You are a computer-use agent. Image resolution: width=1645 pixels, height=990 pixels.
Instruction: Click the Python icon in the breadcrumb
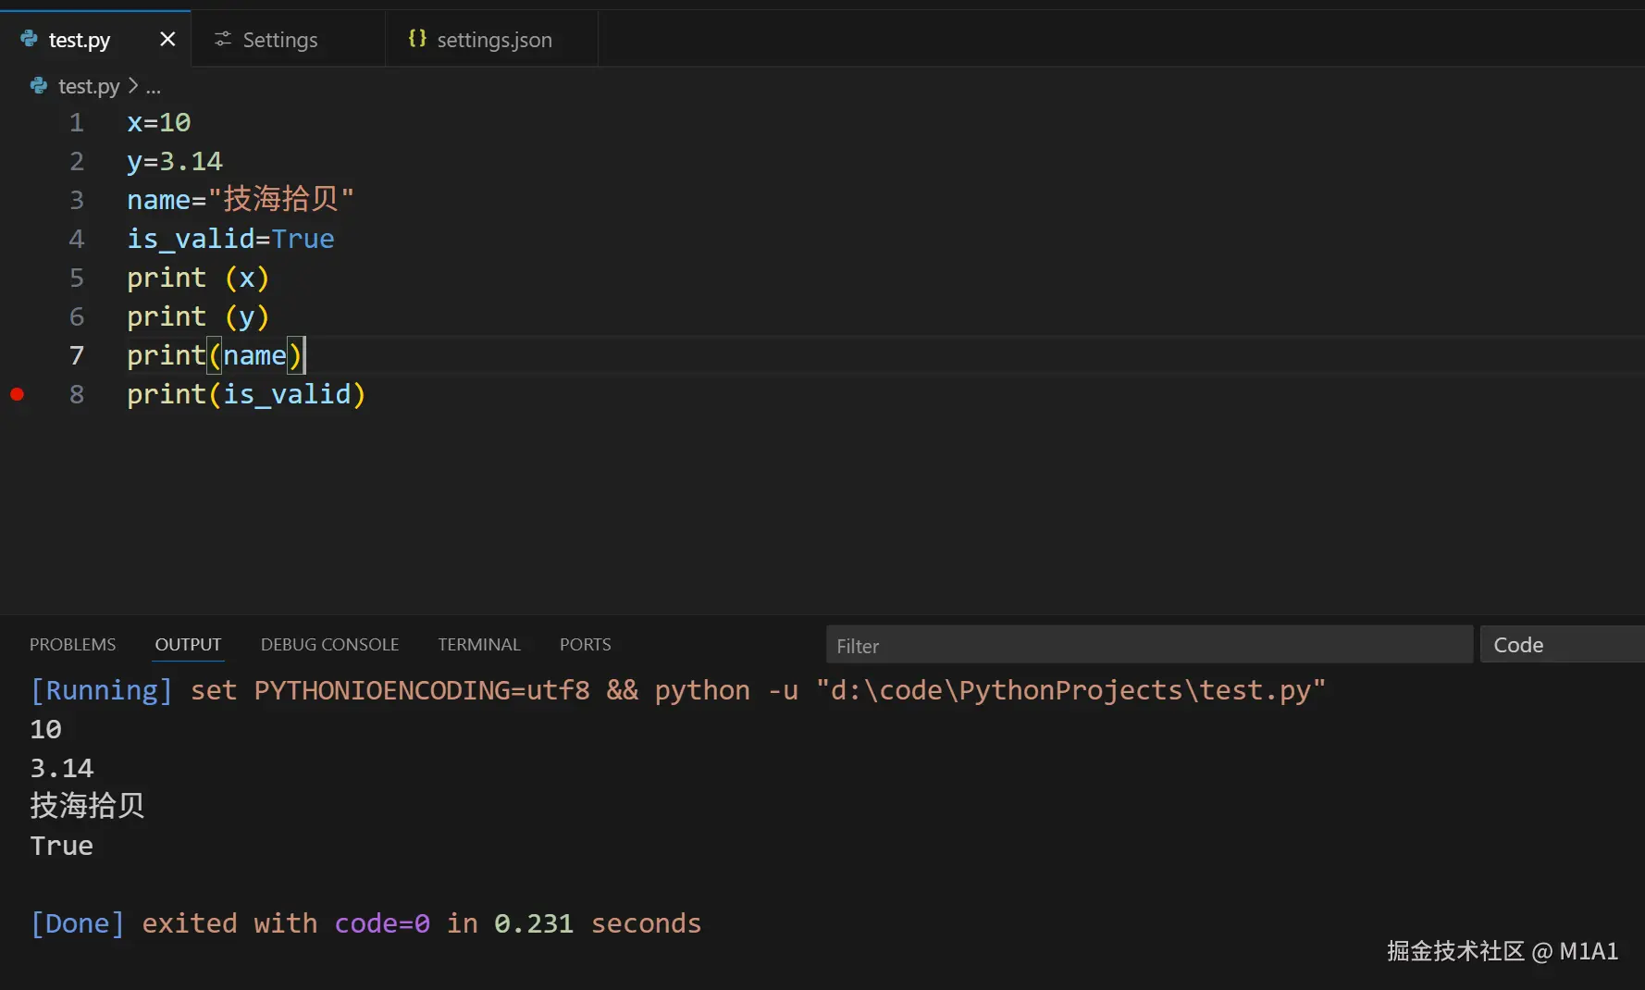[x=39, y=86]
